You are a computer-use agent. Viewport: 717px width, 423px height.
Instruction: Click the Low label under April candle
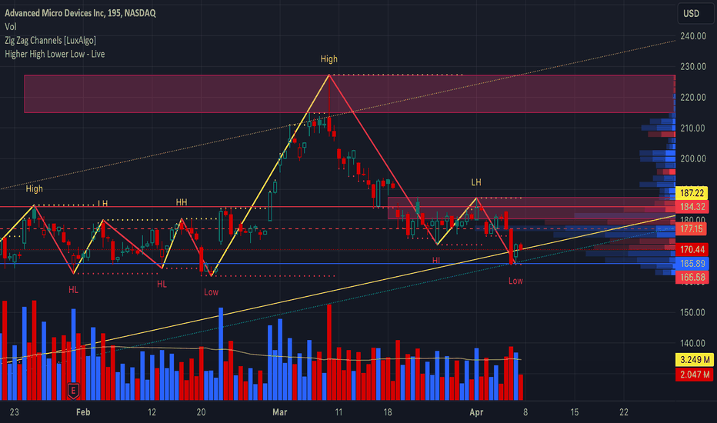click(515, 281)
